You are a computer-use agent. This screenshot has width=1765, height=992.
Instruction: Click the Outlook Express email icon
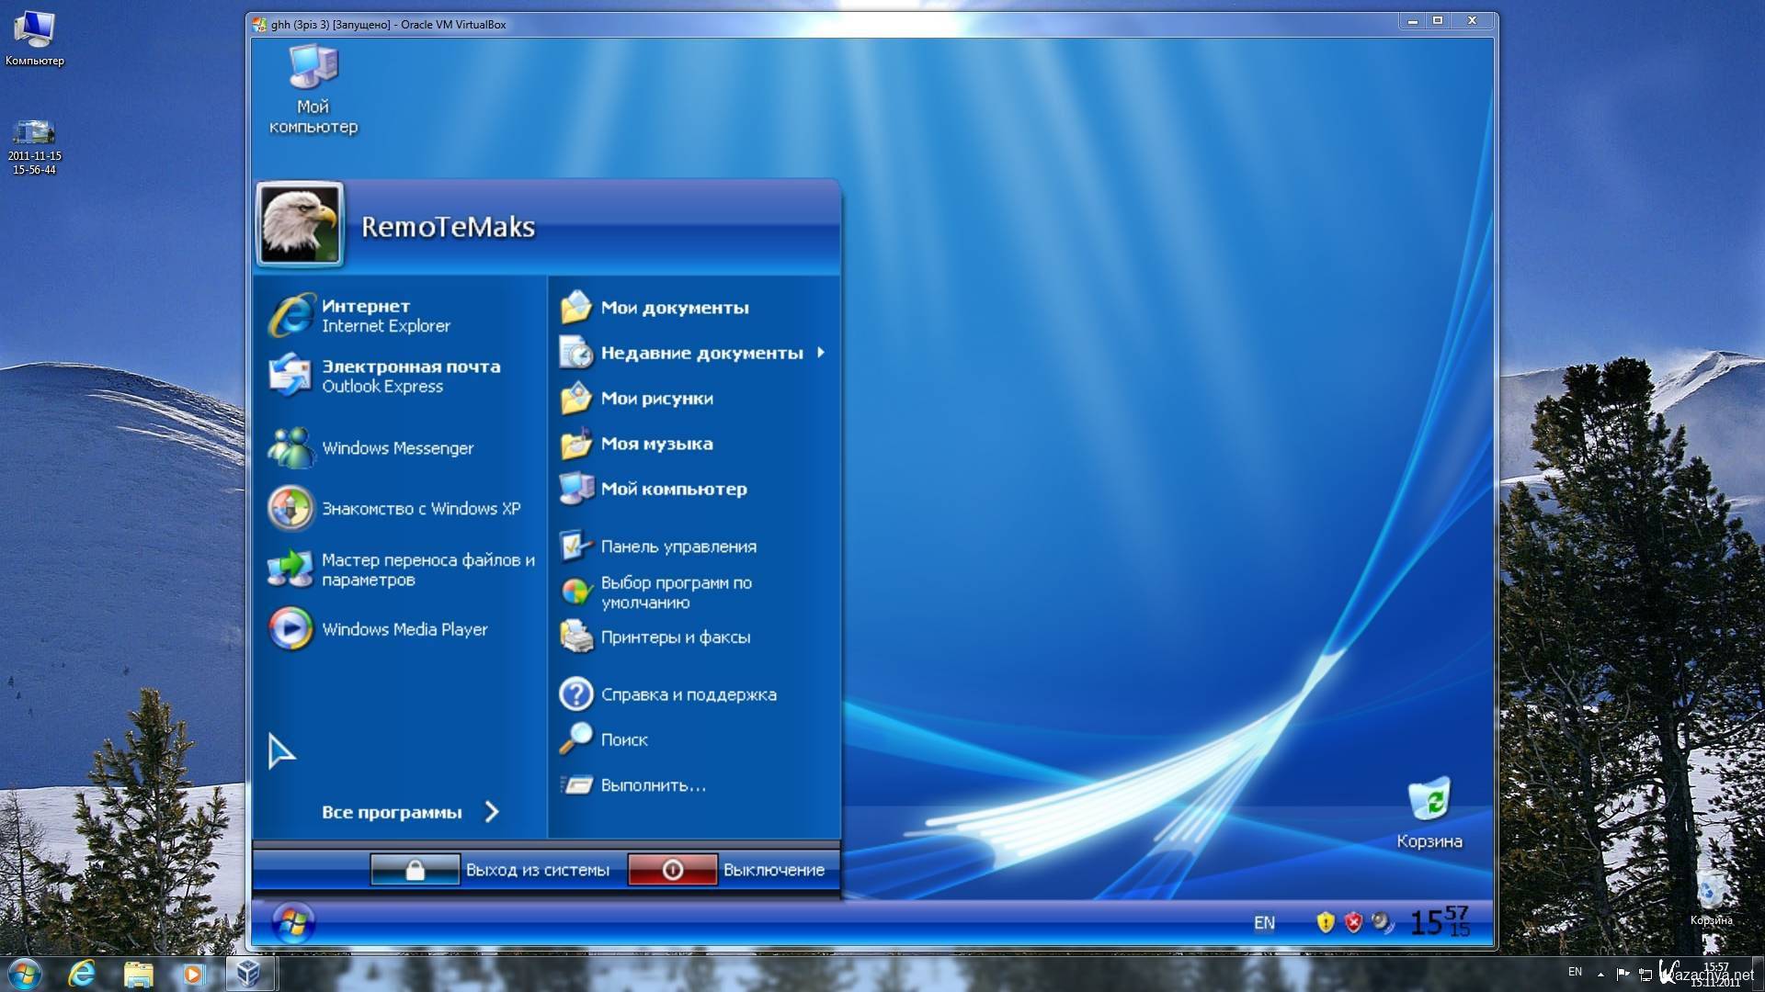pos(289,376)
